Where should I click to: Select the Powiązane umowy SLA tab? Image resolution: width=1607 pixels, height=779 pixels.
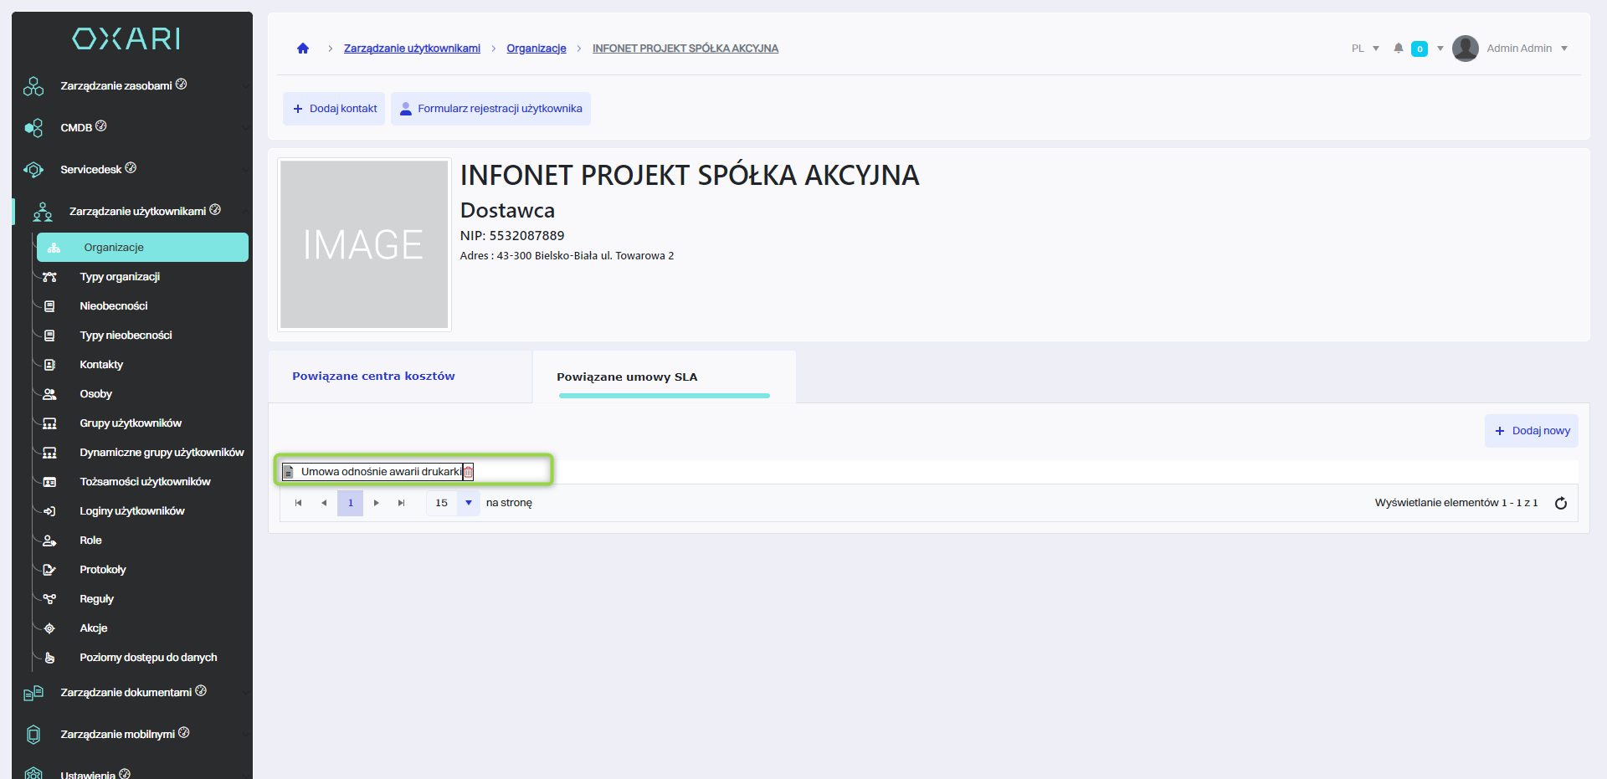click(x=627, y=377)
